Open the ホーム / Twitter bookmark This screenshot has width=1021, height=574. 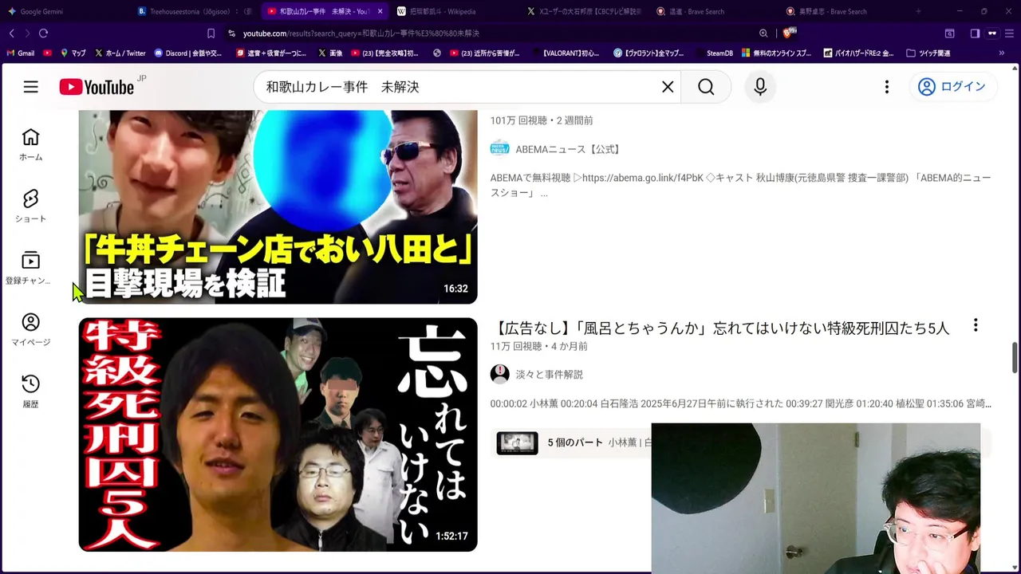(120, 53)
